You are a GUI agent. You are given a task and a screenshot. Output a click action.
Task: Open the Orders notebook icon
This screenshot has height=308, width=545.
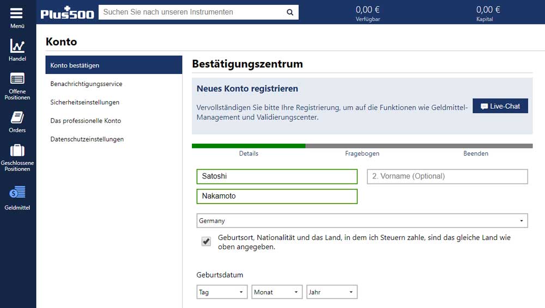click(17, 118)
